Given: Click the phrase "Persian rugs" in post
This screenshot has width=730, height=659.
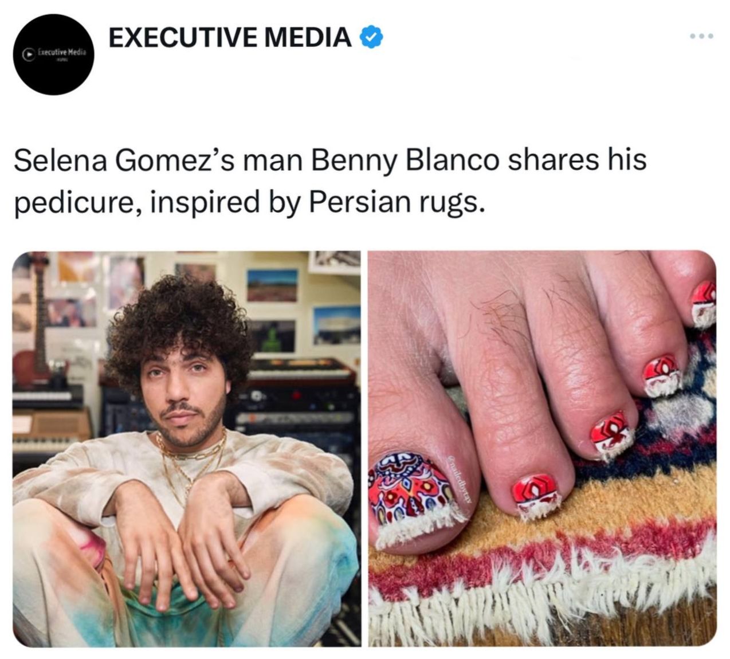Looking at the screenshot, I should (x=393, y=202).
